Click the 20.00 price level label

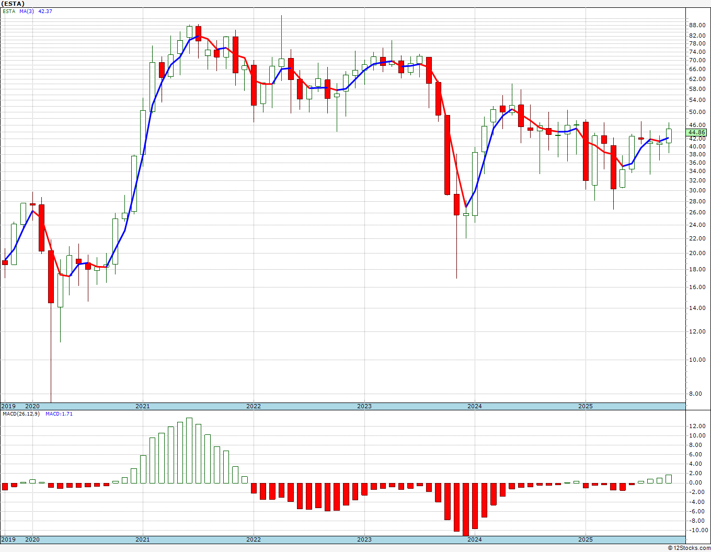coord(697,253)
